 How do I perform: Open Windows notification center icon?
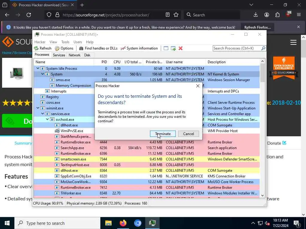pyautogui.click(x=296, y=223)
